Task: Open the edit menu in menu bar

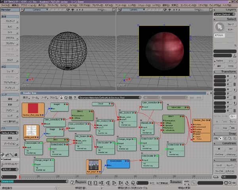Action: point(15,5)
